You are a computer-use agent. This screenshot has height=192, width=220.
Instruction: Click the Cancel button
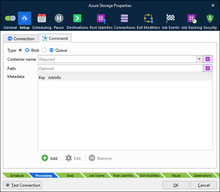coord(204,185)
